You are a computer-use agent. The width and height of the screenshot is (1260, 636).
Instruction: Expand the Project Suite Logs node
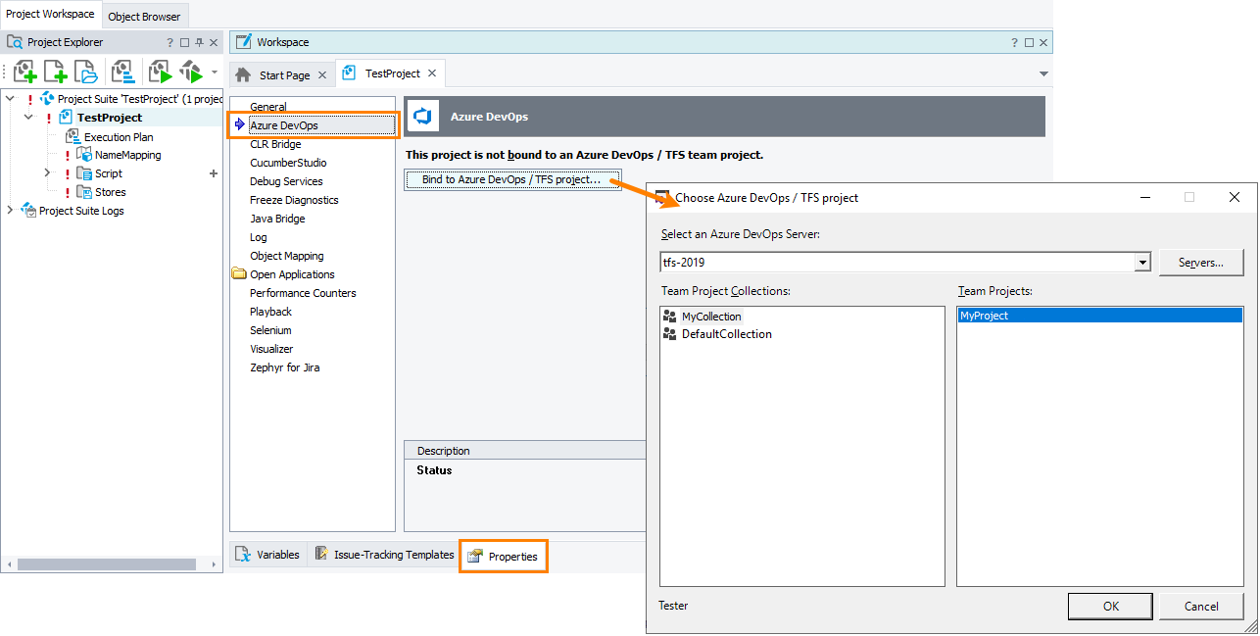pos(10,210)
